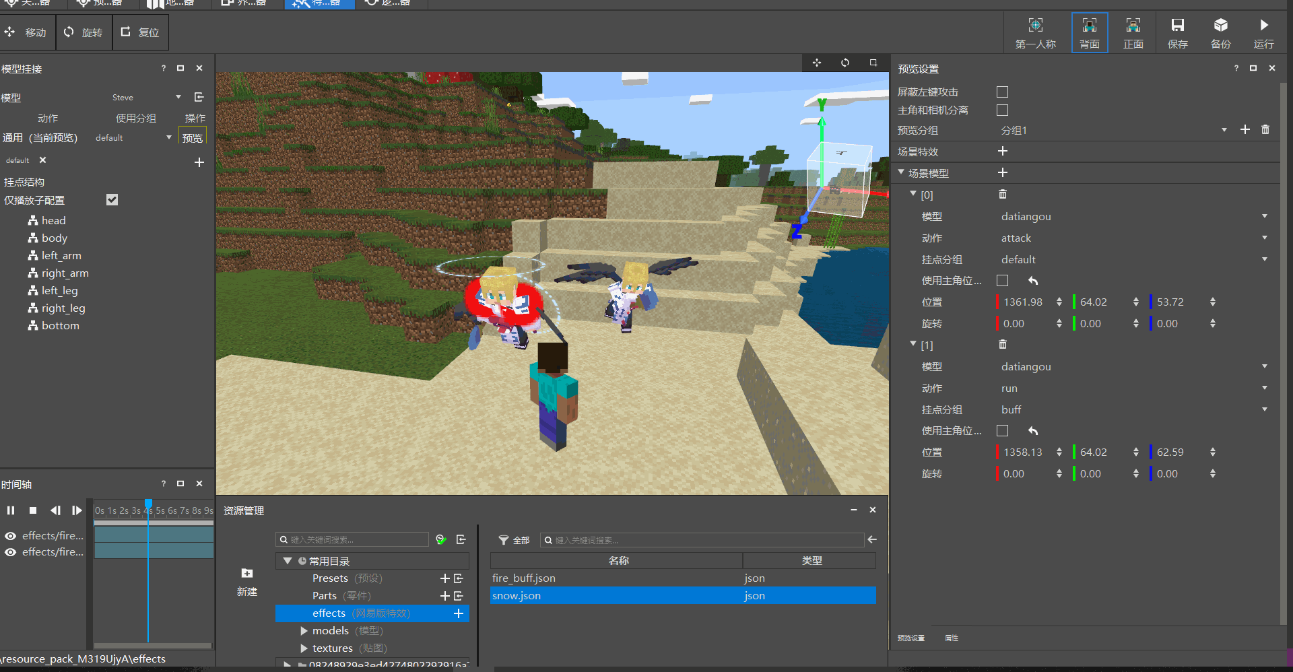1293x672 pixels.
Task: Stop the timeline playback
Action: [x=33, y=510]
